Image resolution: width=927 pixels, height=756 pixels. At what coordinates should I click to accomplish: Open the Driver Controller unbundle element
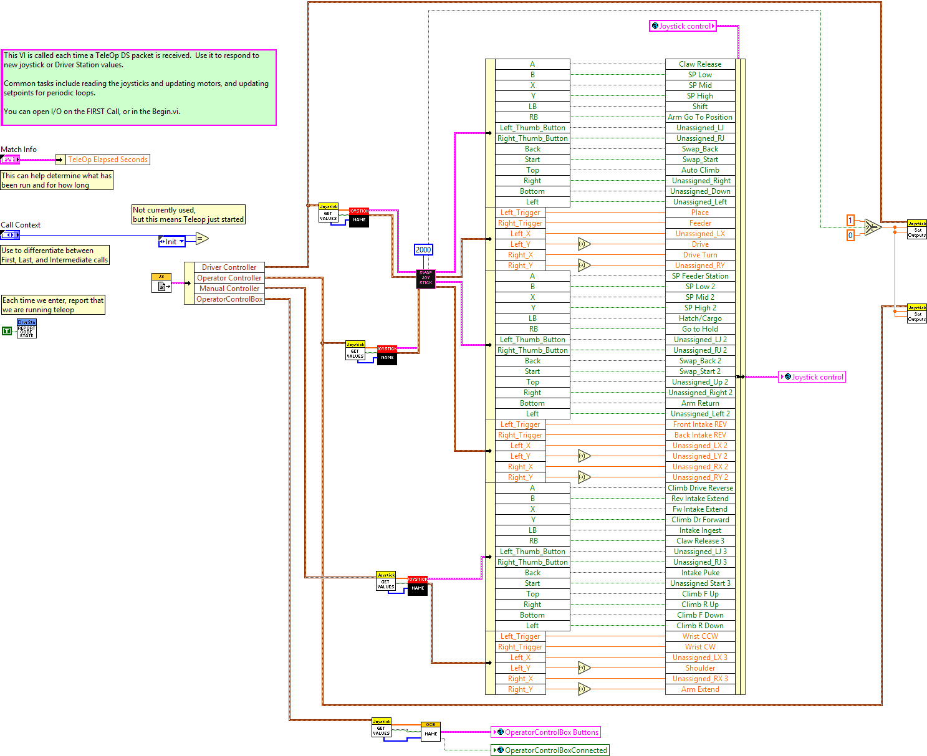(229, 267)
